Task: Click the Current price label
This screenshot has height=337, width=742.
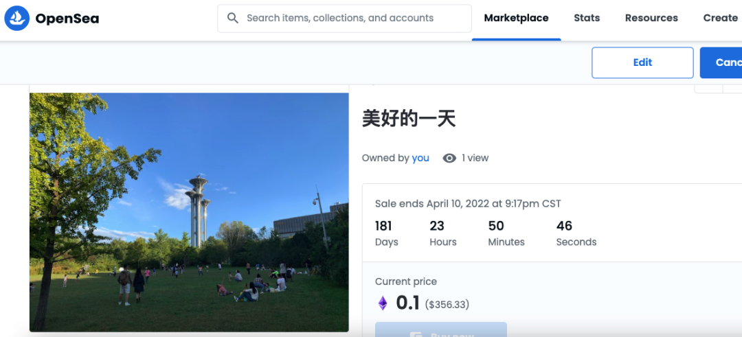Action: [x=406, y=281]
